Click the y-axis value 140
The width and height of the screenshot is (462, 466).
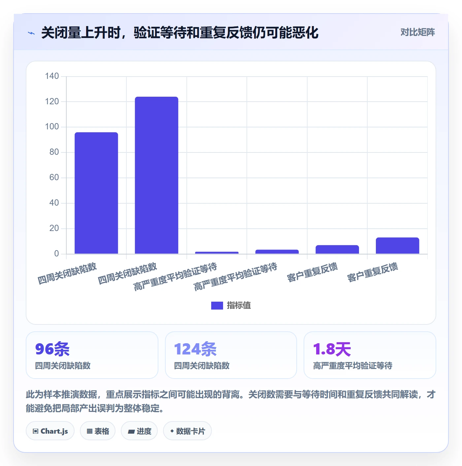point(52,76)
